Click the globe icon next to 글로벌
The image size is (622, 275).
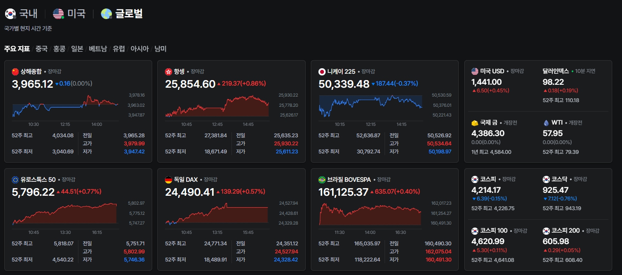106,14
